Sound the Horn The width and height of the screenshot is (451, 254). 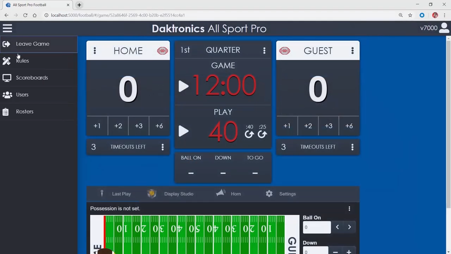[229, 194]
